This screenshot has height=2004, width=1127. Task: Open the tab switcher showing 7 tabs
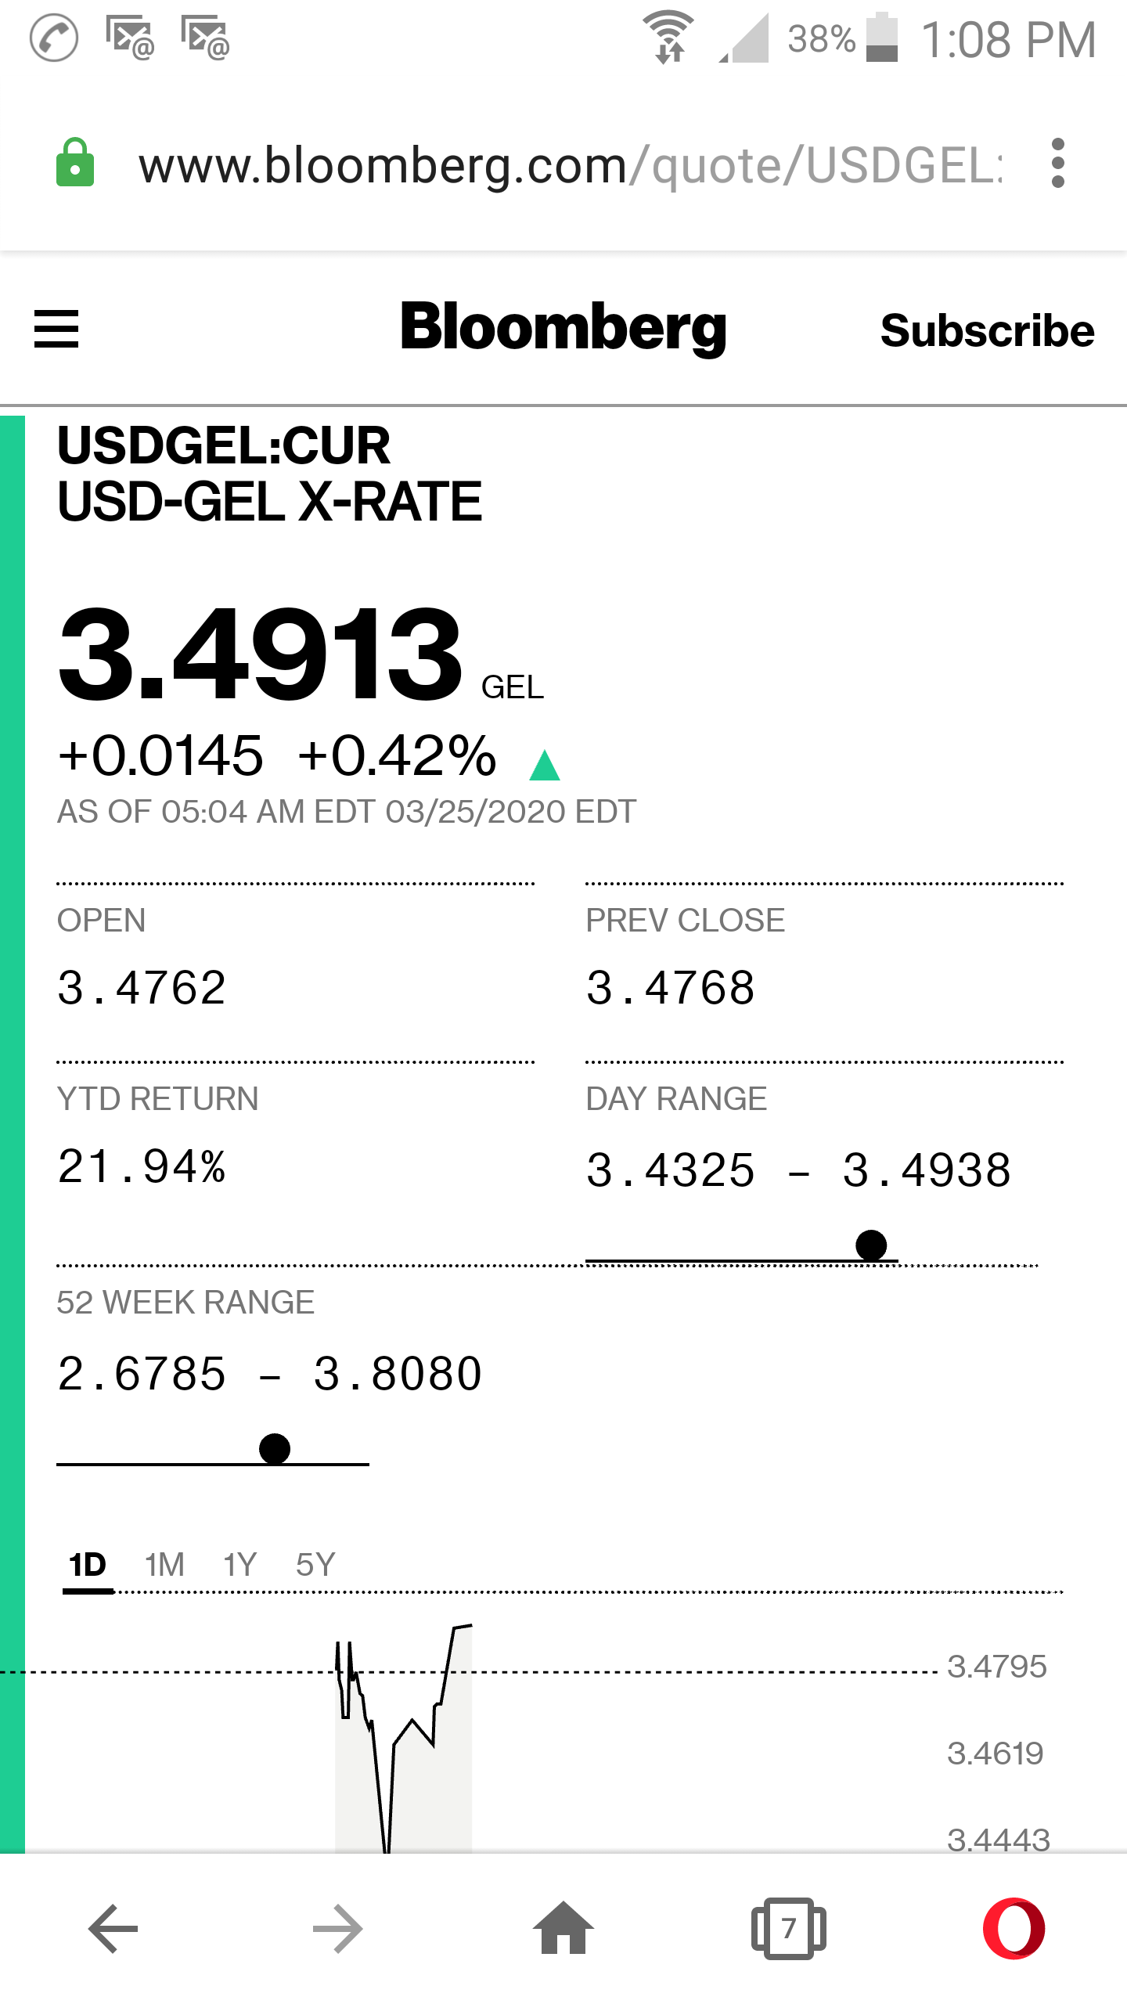[788, 1928]
